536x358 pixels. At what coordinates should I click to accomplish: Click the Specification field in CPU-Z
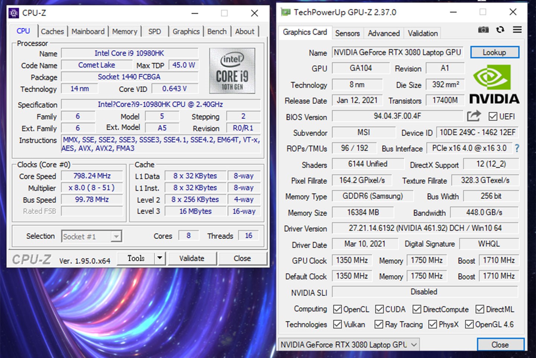[161, 105]
